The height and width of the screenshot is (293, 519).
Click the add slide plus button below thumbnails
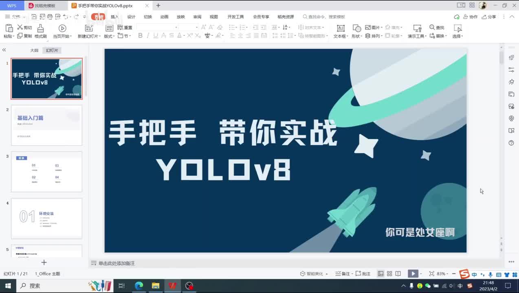coord(44,262)
